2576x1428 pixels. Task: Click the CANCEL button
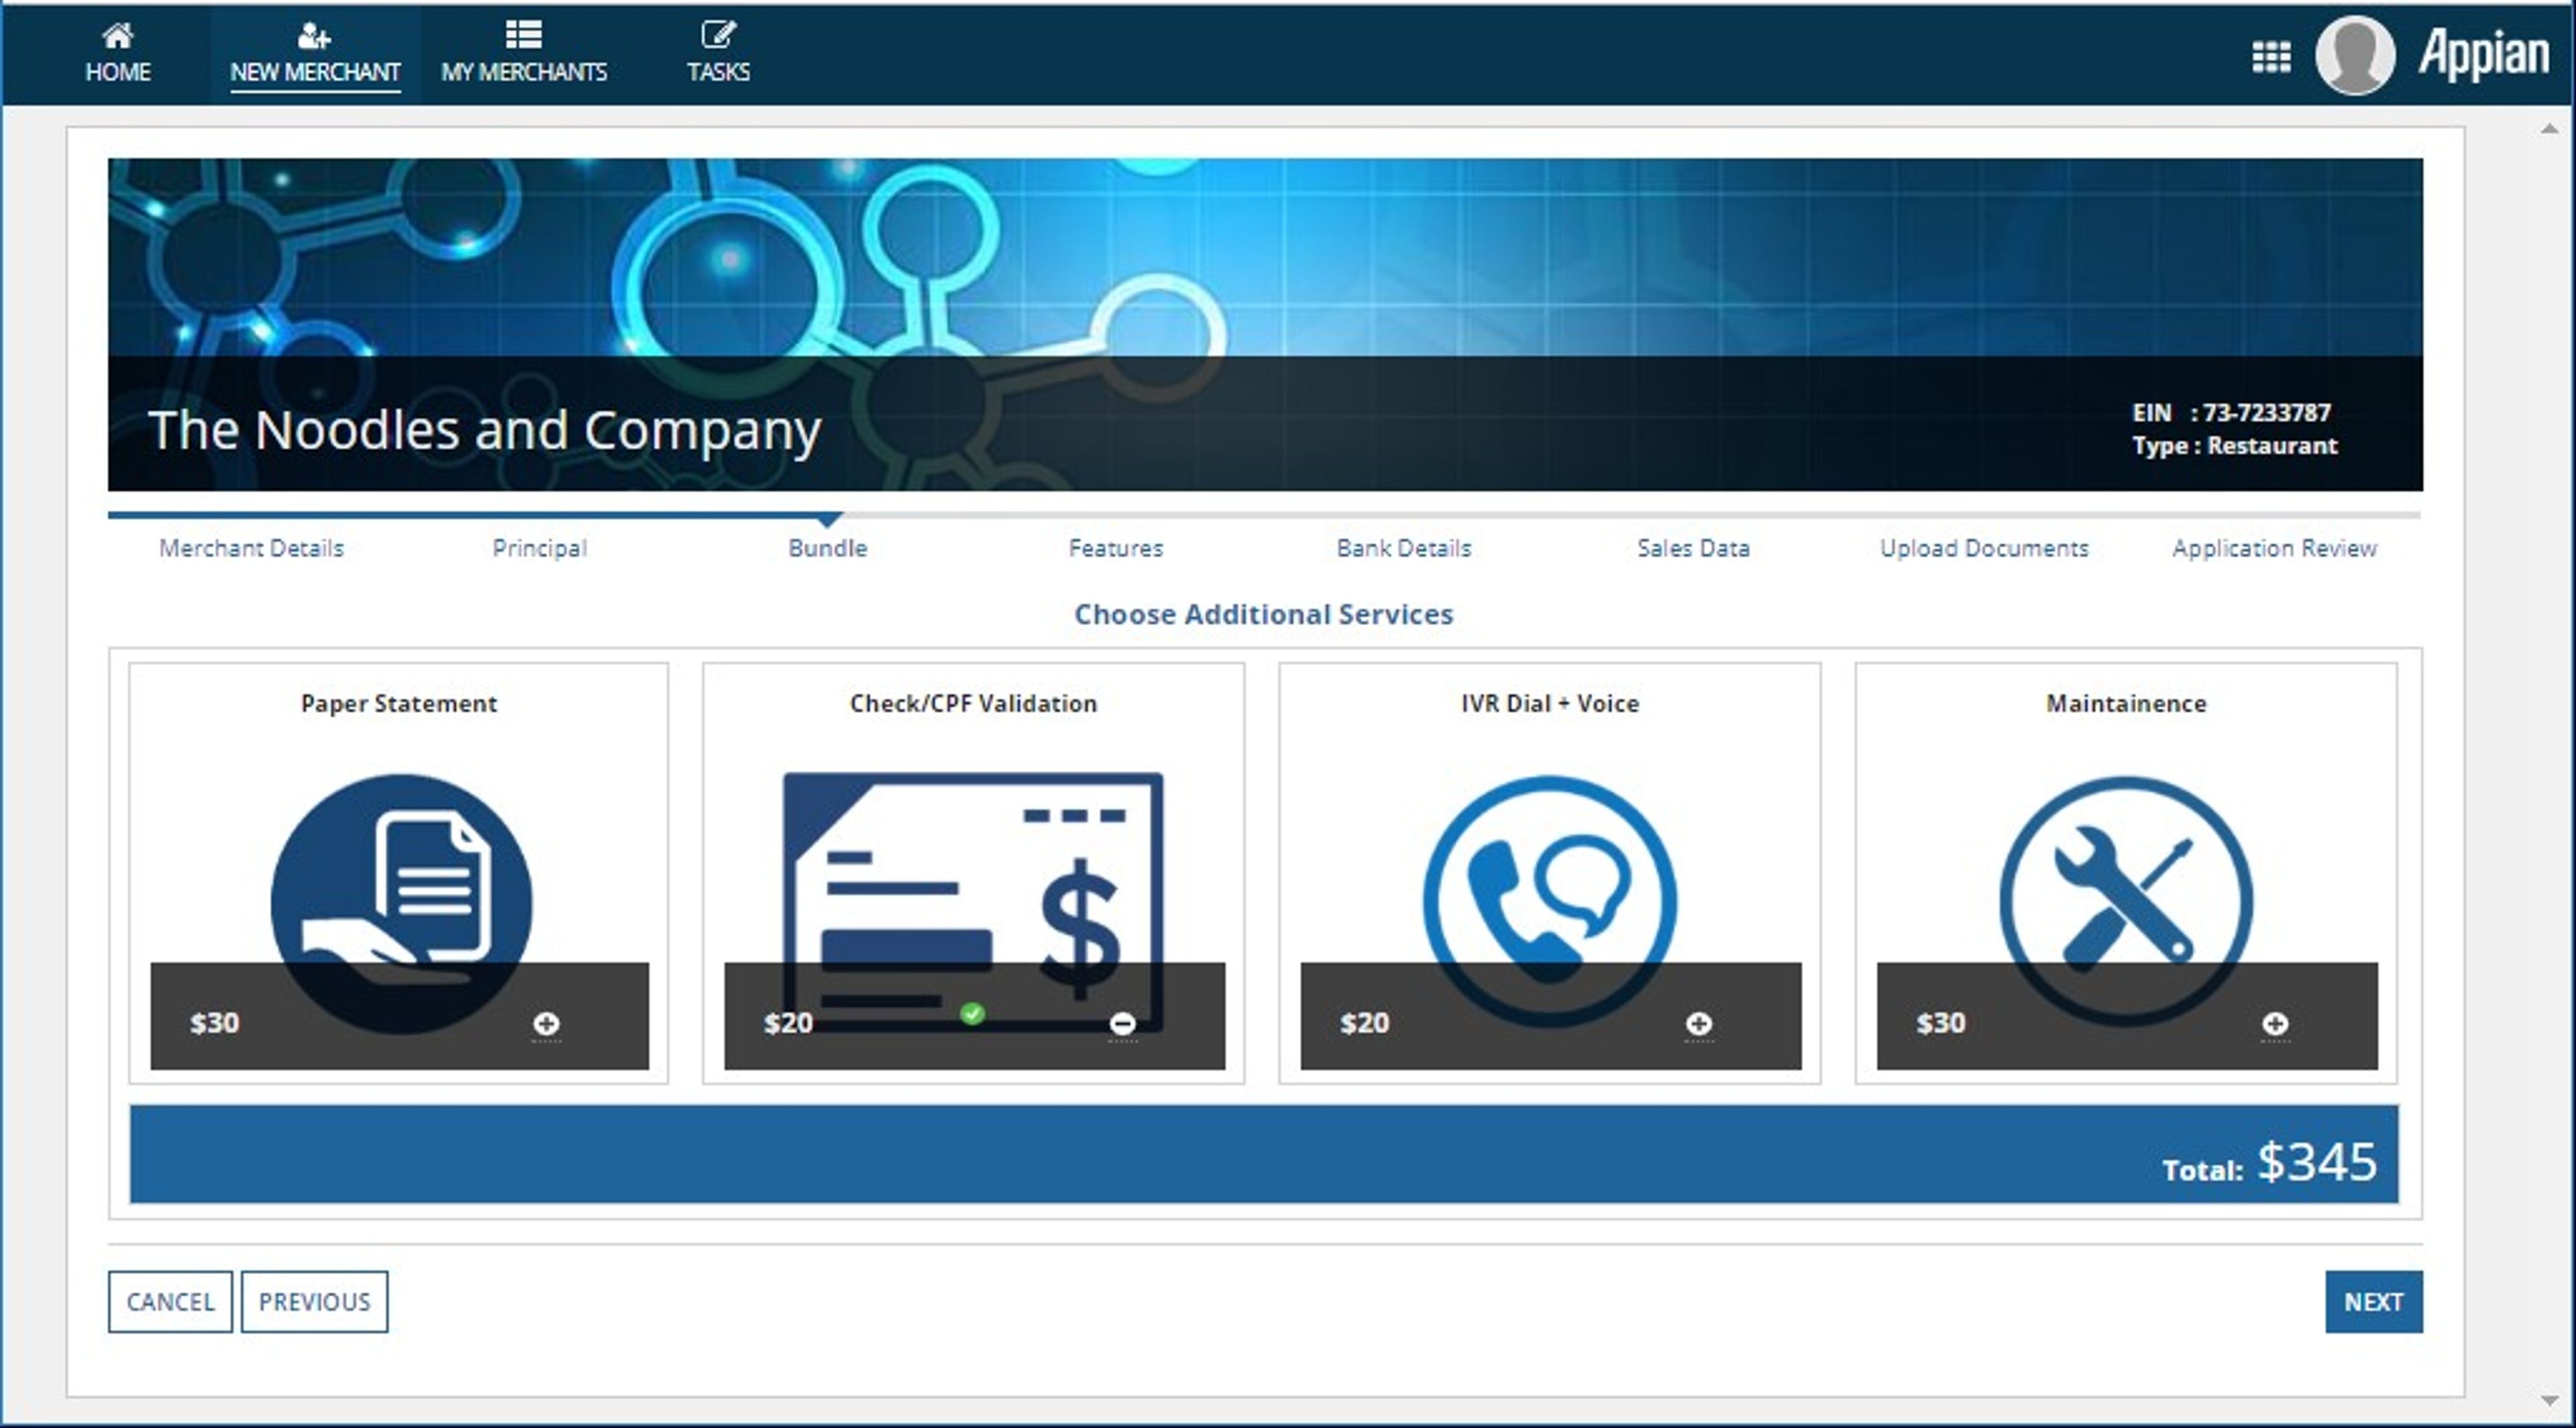(170, 1301)
